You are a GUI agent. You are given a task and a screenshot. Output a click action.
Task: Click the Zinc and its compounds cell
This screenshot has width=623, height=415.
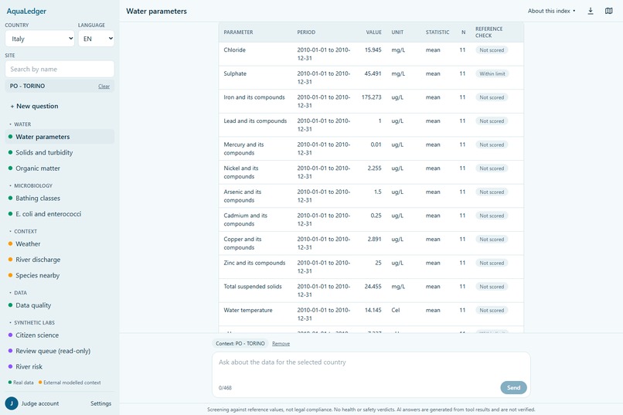[x=254, y=263]
